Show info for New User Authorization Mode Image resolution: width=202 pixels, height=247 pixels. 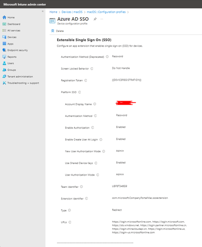click(104, 151)
